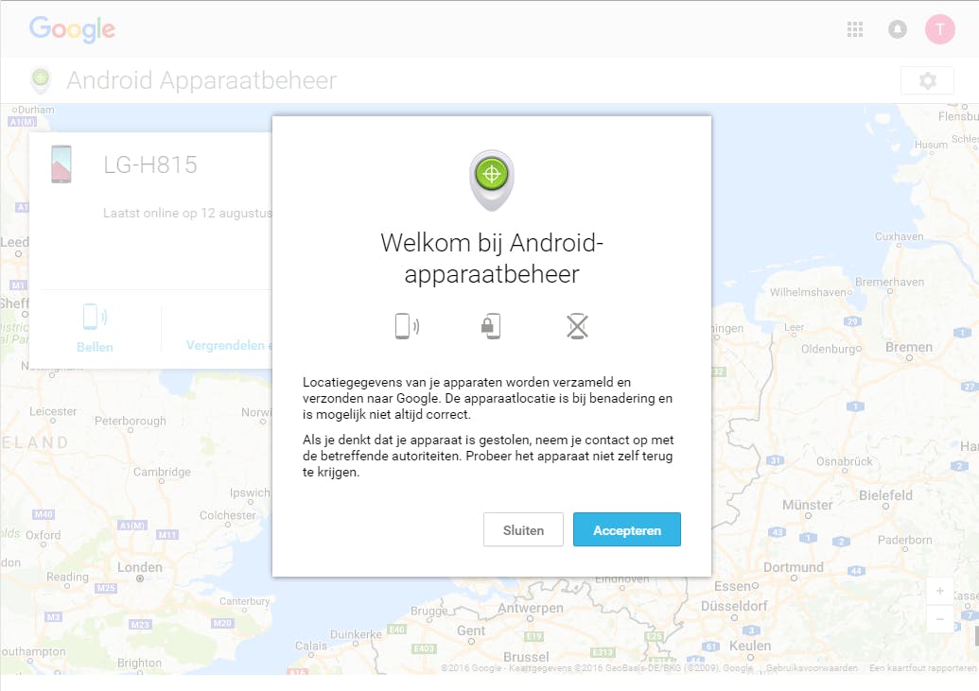The height and width of the screenshot is (691, 979).
Task: Click Bielefeld on the map
Action: click(x=885, y=495)
